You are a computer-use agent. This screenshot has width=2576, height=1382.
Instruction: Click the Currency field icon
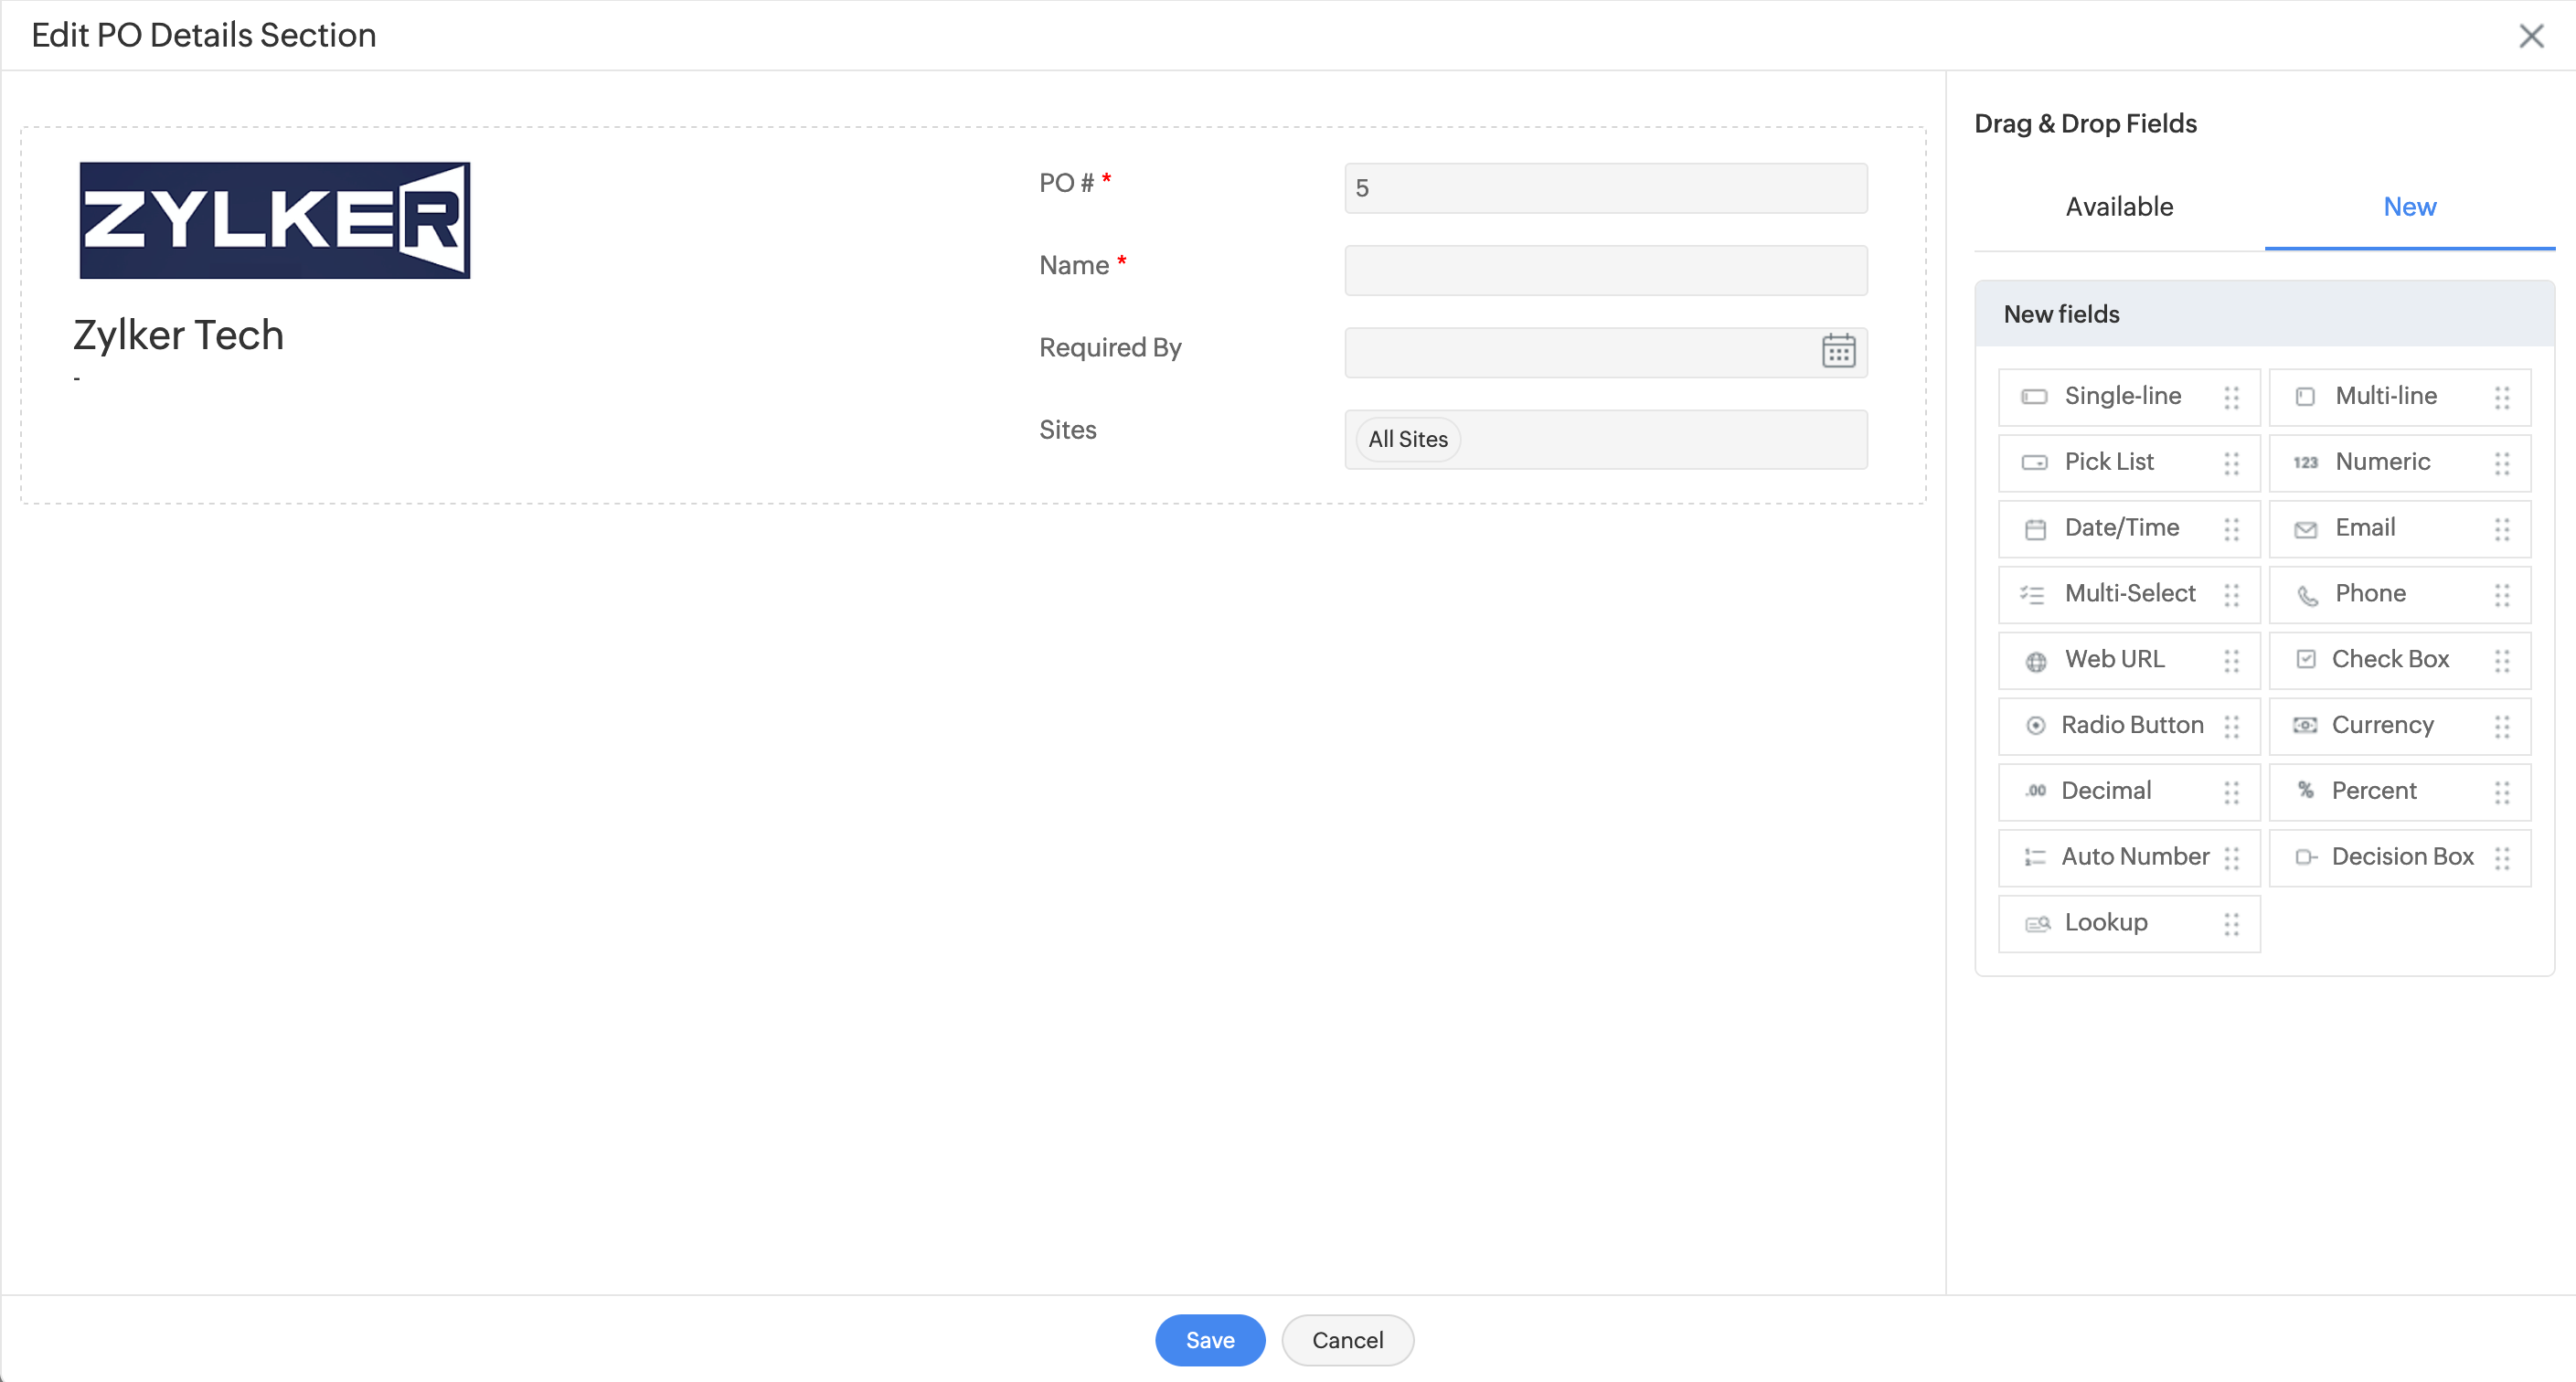[2304, 725]
